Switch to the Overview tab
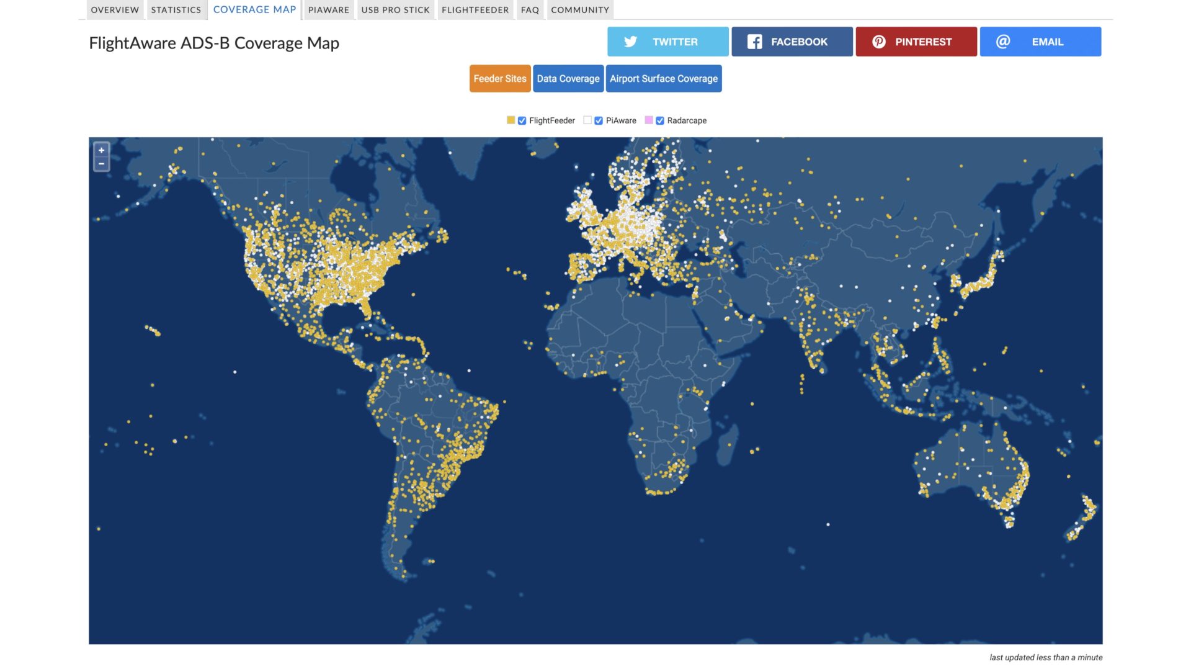 115,10
